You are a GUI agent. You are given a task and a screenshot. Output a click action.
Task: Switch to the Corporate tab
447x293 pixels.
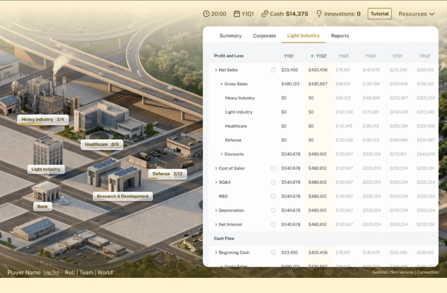click(264, 36)
